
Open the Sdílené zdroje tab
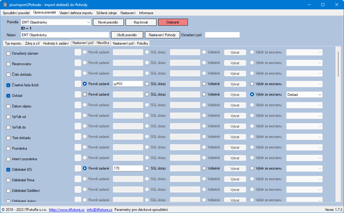click(x=106, y=13)
